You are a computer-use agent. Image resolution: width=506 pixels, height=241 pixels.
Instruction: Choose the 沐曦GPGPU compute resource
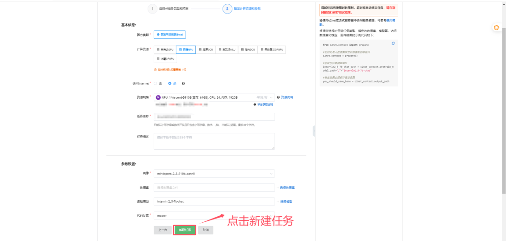(165, 59)
